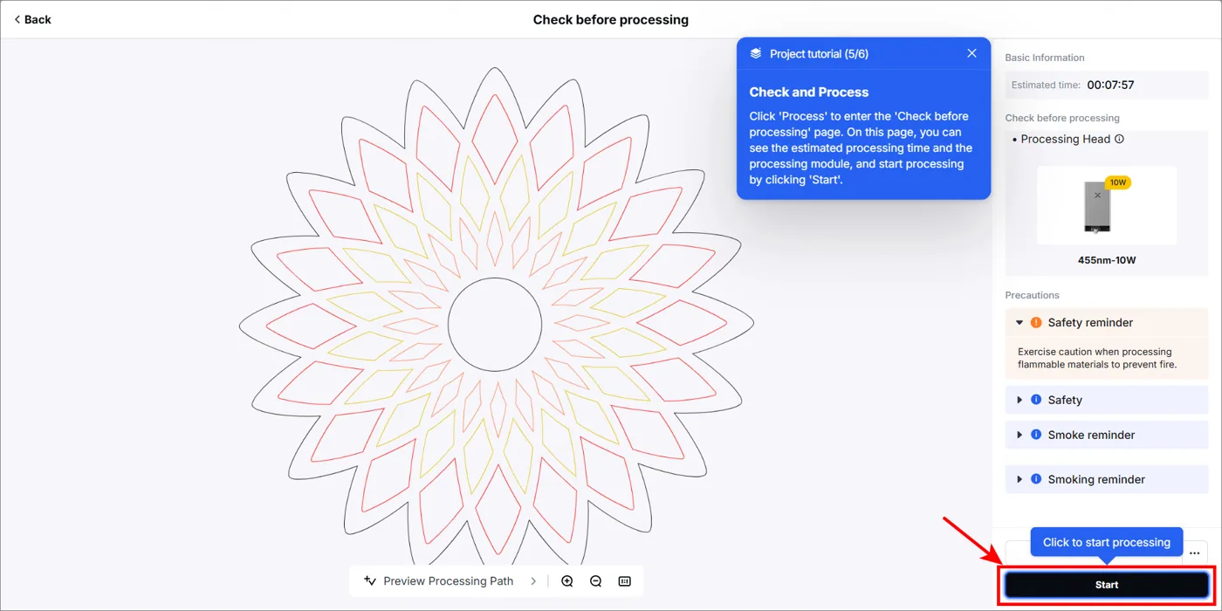The image size is (1222, 611).
Task: Click the fit-to-screen view icon
Action: click(625, 581)
